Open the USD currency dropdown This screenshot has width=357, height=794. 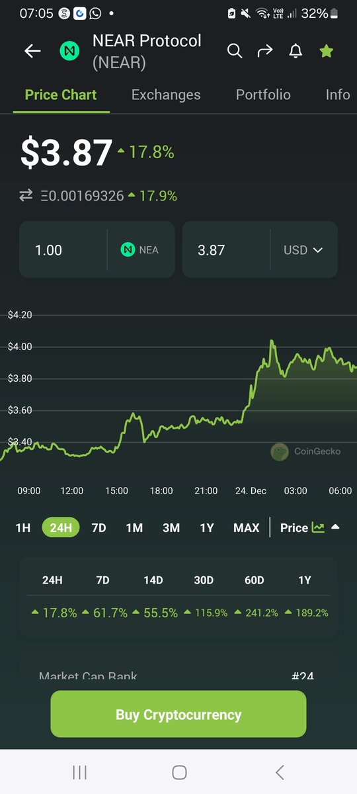coord(303,250)
